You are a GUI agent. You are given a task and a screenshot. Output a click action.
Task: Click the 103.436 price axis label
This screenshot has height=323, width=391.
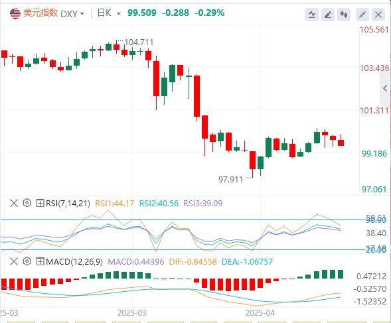(374, 68)
